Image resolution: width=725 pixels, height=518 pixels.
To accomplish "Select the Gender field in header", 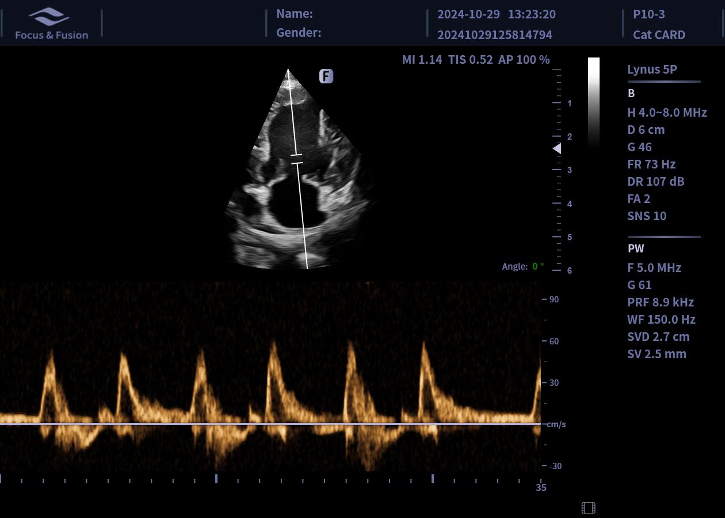I will pyautogui.click(x=299, y=33).
